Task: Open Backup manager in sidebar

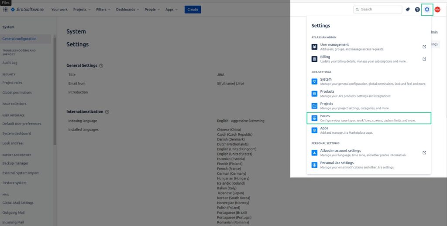Action: (15, 163)
